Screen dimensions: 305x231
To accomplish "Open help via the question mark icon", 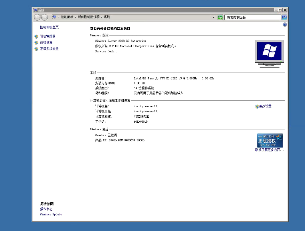I will 285,25.
